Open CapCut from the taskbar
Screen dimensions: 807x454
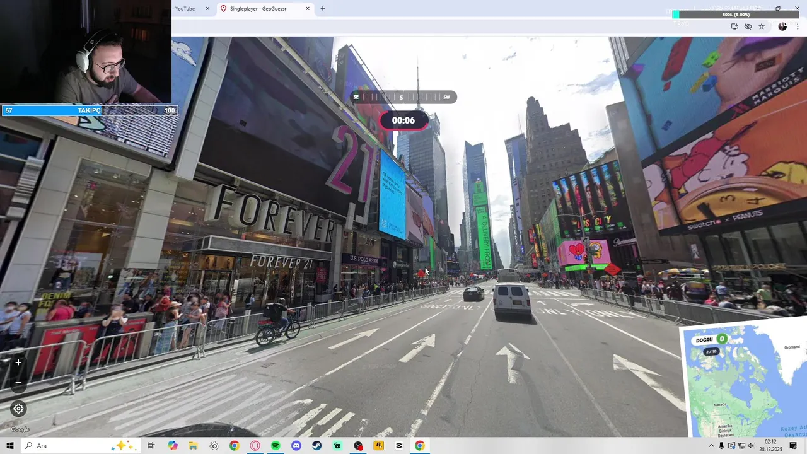coord(399,446)
